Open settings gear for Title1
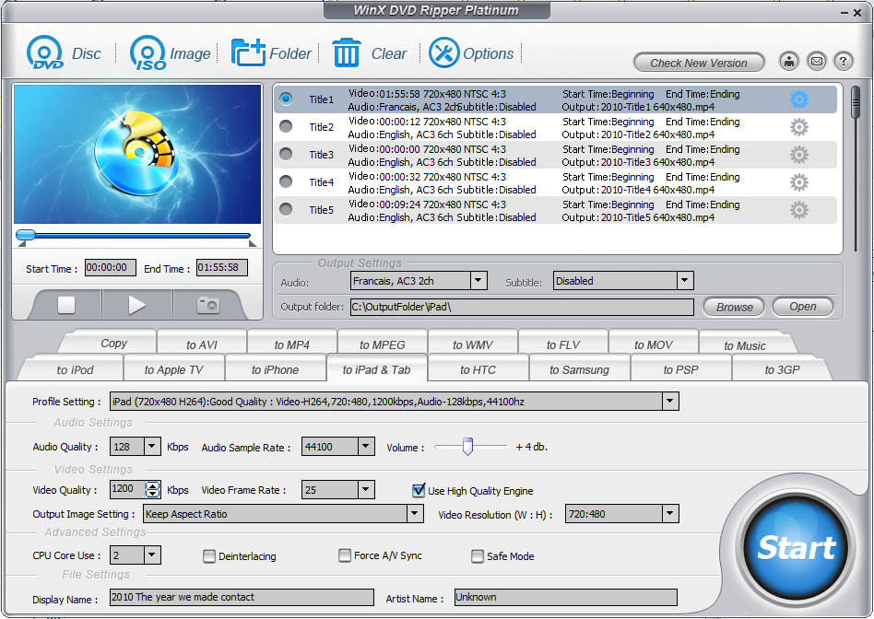Screen dimensions: 874x619 coord(798,99)
